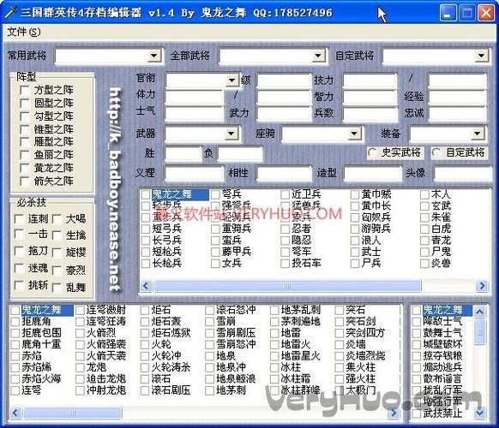The height and width of the screenshot is (428, 499).
Task: Tick 投石车 in troop list
Action: [x=286, y=263]
